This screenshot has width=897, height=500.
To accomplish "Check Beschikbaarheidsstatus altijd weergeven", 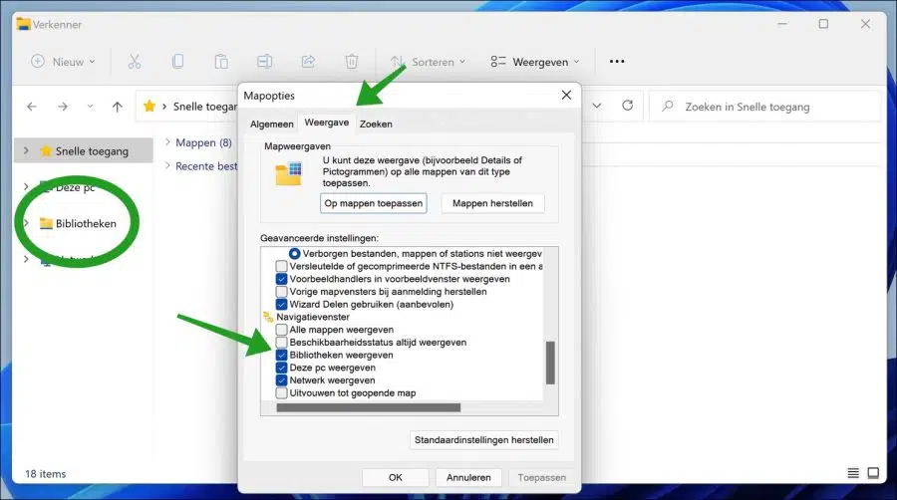I will (281, 343).
